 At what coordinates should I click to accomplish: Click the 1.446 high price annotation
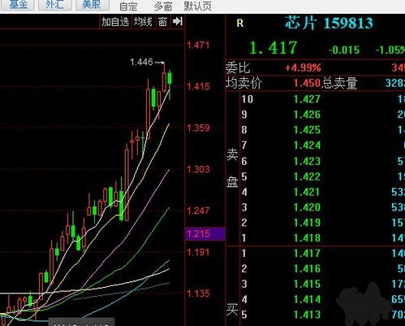coord(141,62)
